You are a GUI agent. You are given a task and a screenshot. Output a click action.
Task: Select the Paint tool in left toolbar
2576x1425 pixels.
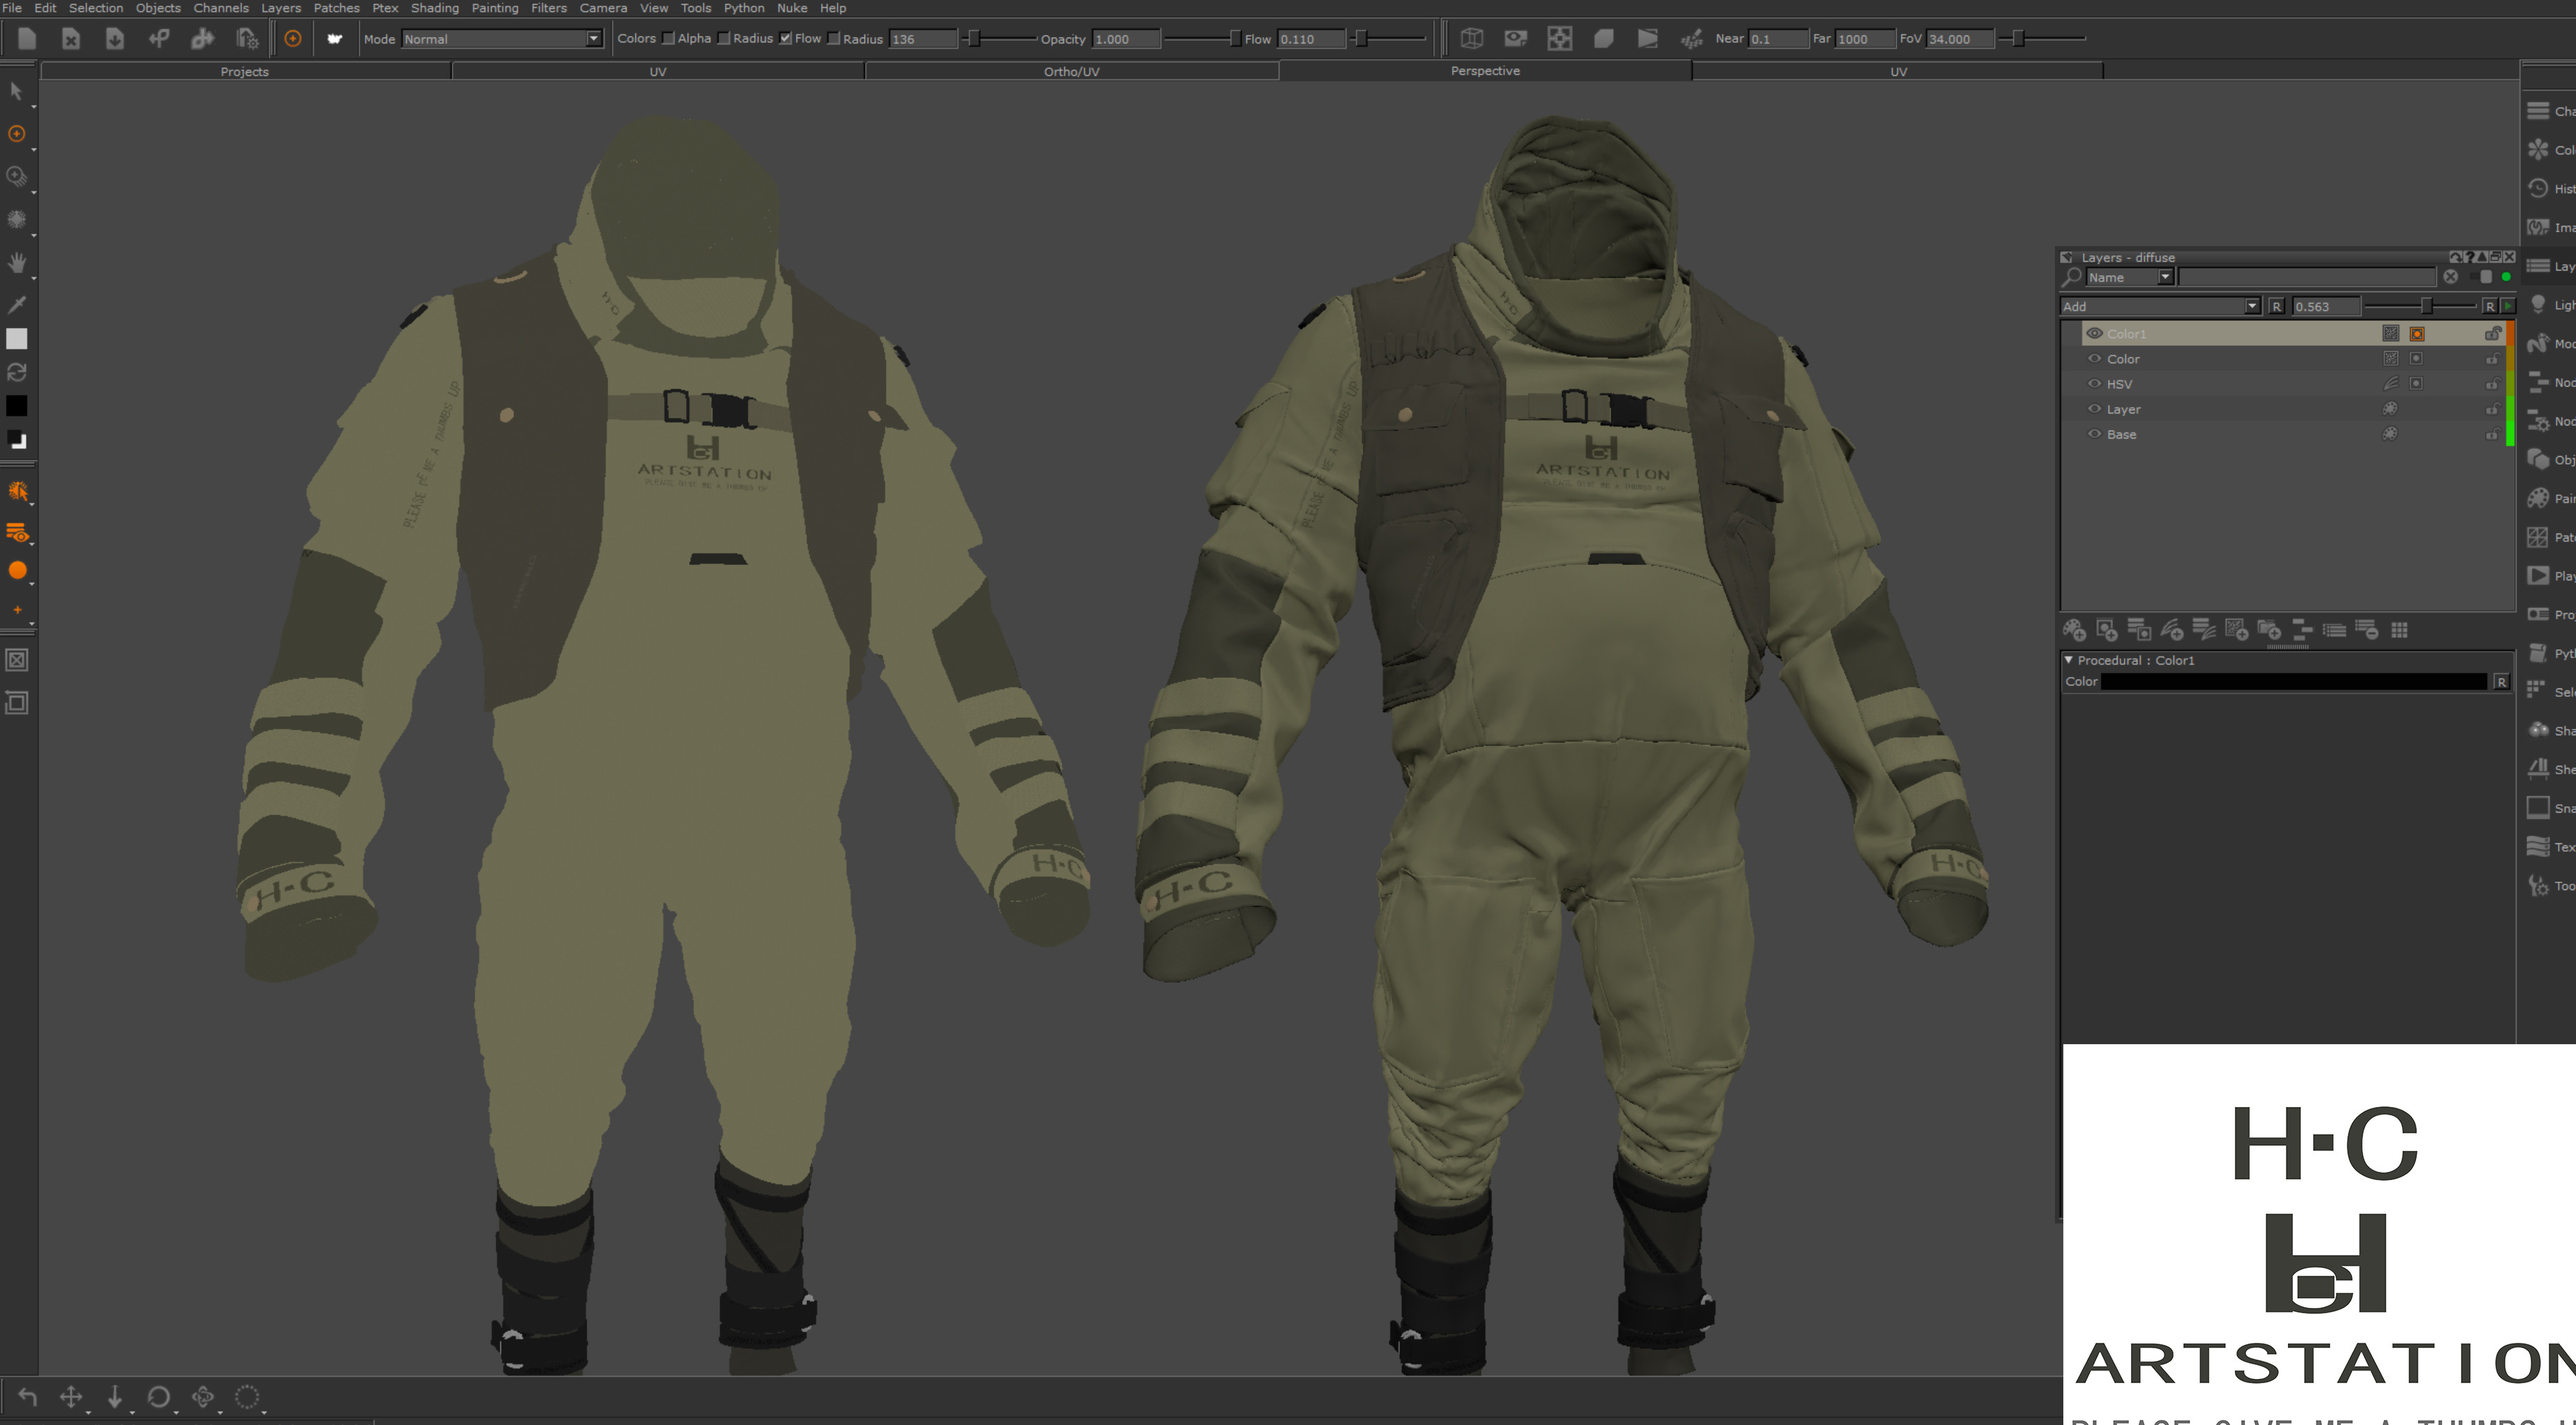click(17, 133)
